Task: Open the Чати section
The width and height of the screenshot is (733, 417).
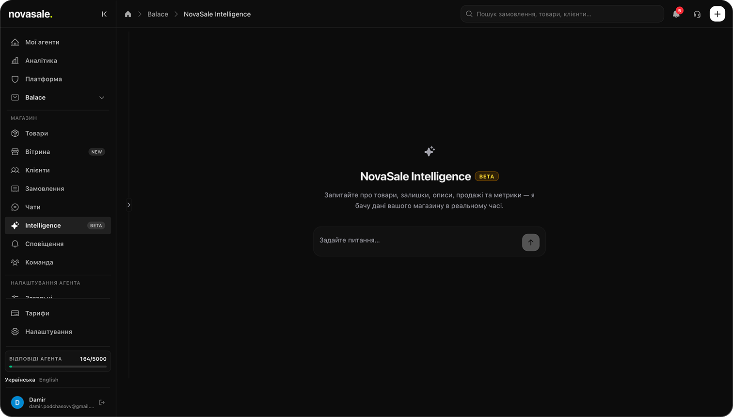Action: click(58, 207)
